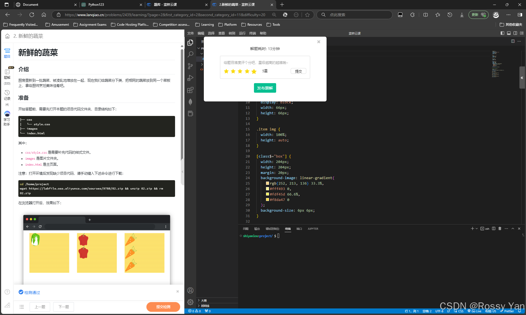Click the #fdf45d color swatch
526x315 pixels.
[x=267, y=194]
